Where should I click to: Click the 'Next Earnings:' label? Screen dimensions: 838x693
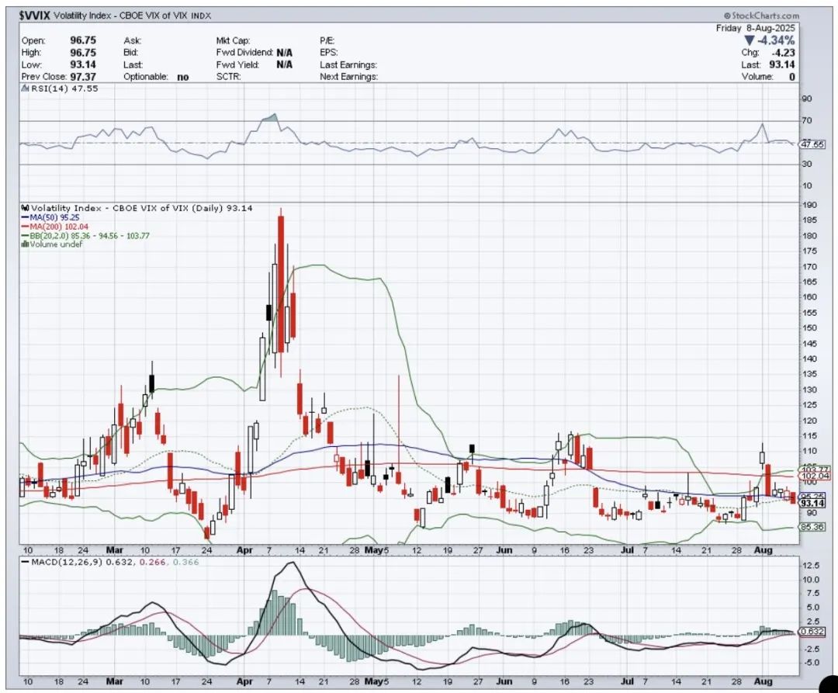click(349, 77)
